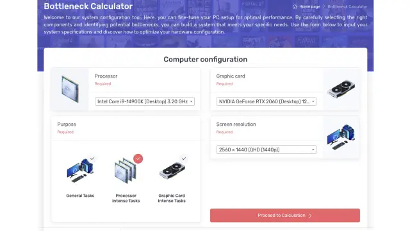Click the General Tasks label
The image size is (410, 231).
pos(80,196)
